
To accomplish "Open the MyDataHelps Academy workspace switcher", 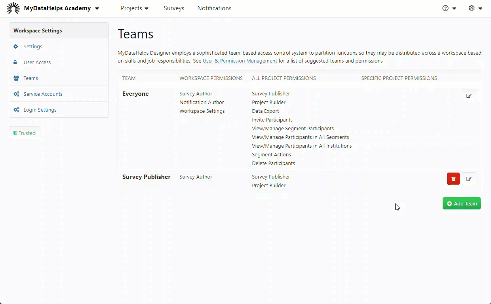I will tap(61, 8).
